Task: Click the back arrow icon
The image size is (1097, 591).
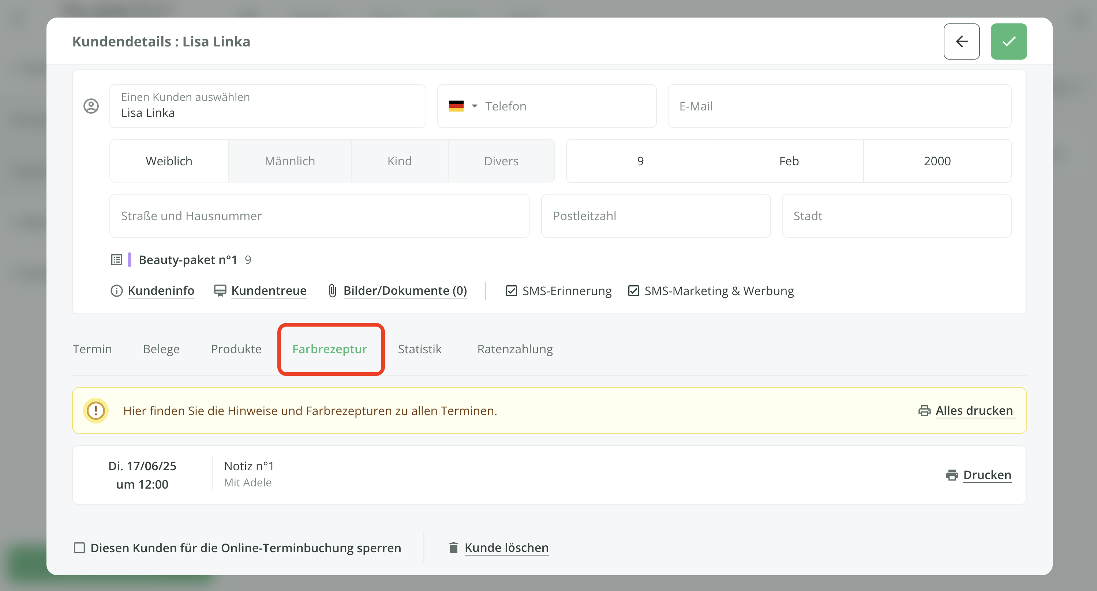Action: 961,41
